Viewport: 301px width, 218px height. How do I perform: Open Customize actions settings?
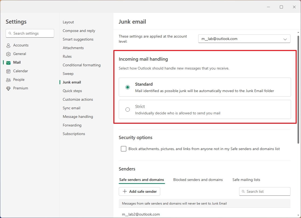click(x=78, y=100)
